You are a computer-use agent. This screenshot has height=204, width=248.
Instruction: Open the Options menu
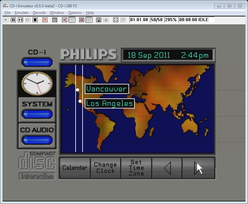75,13
